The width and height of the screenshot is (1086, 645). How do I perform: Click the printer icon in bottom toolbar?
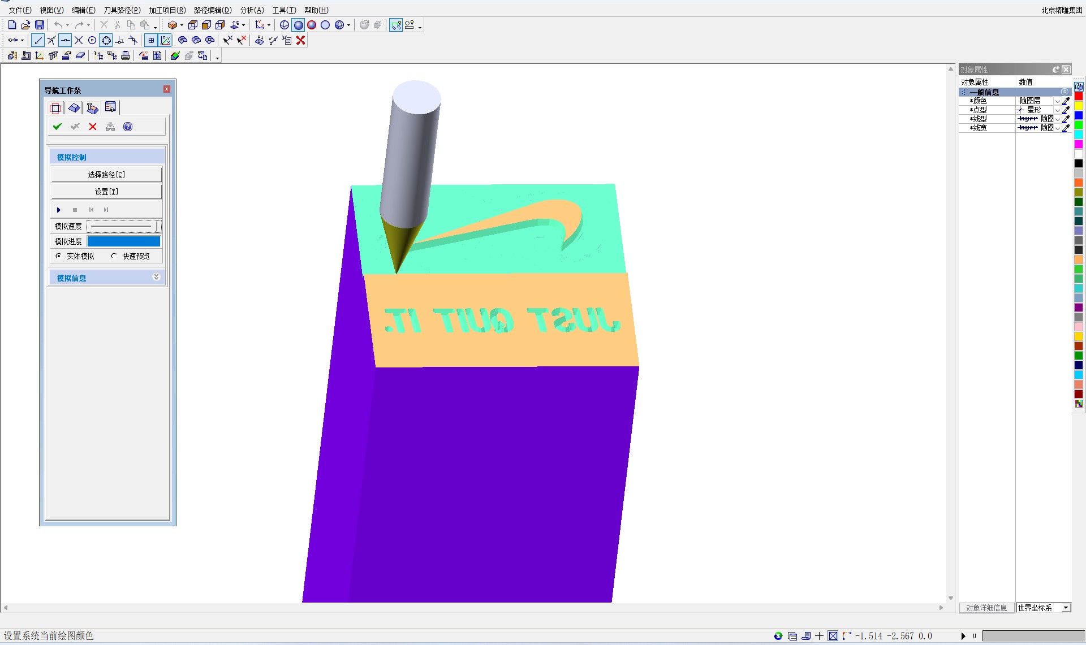[126, 55]
